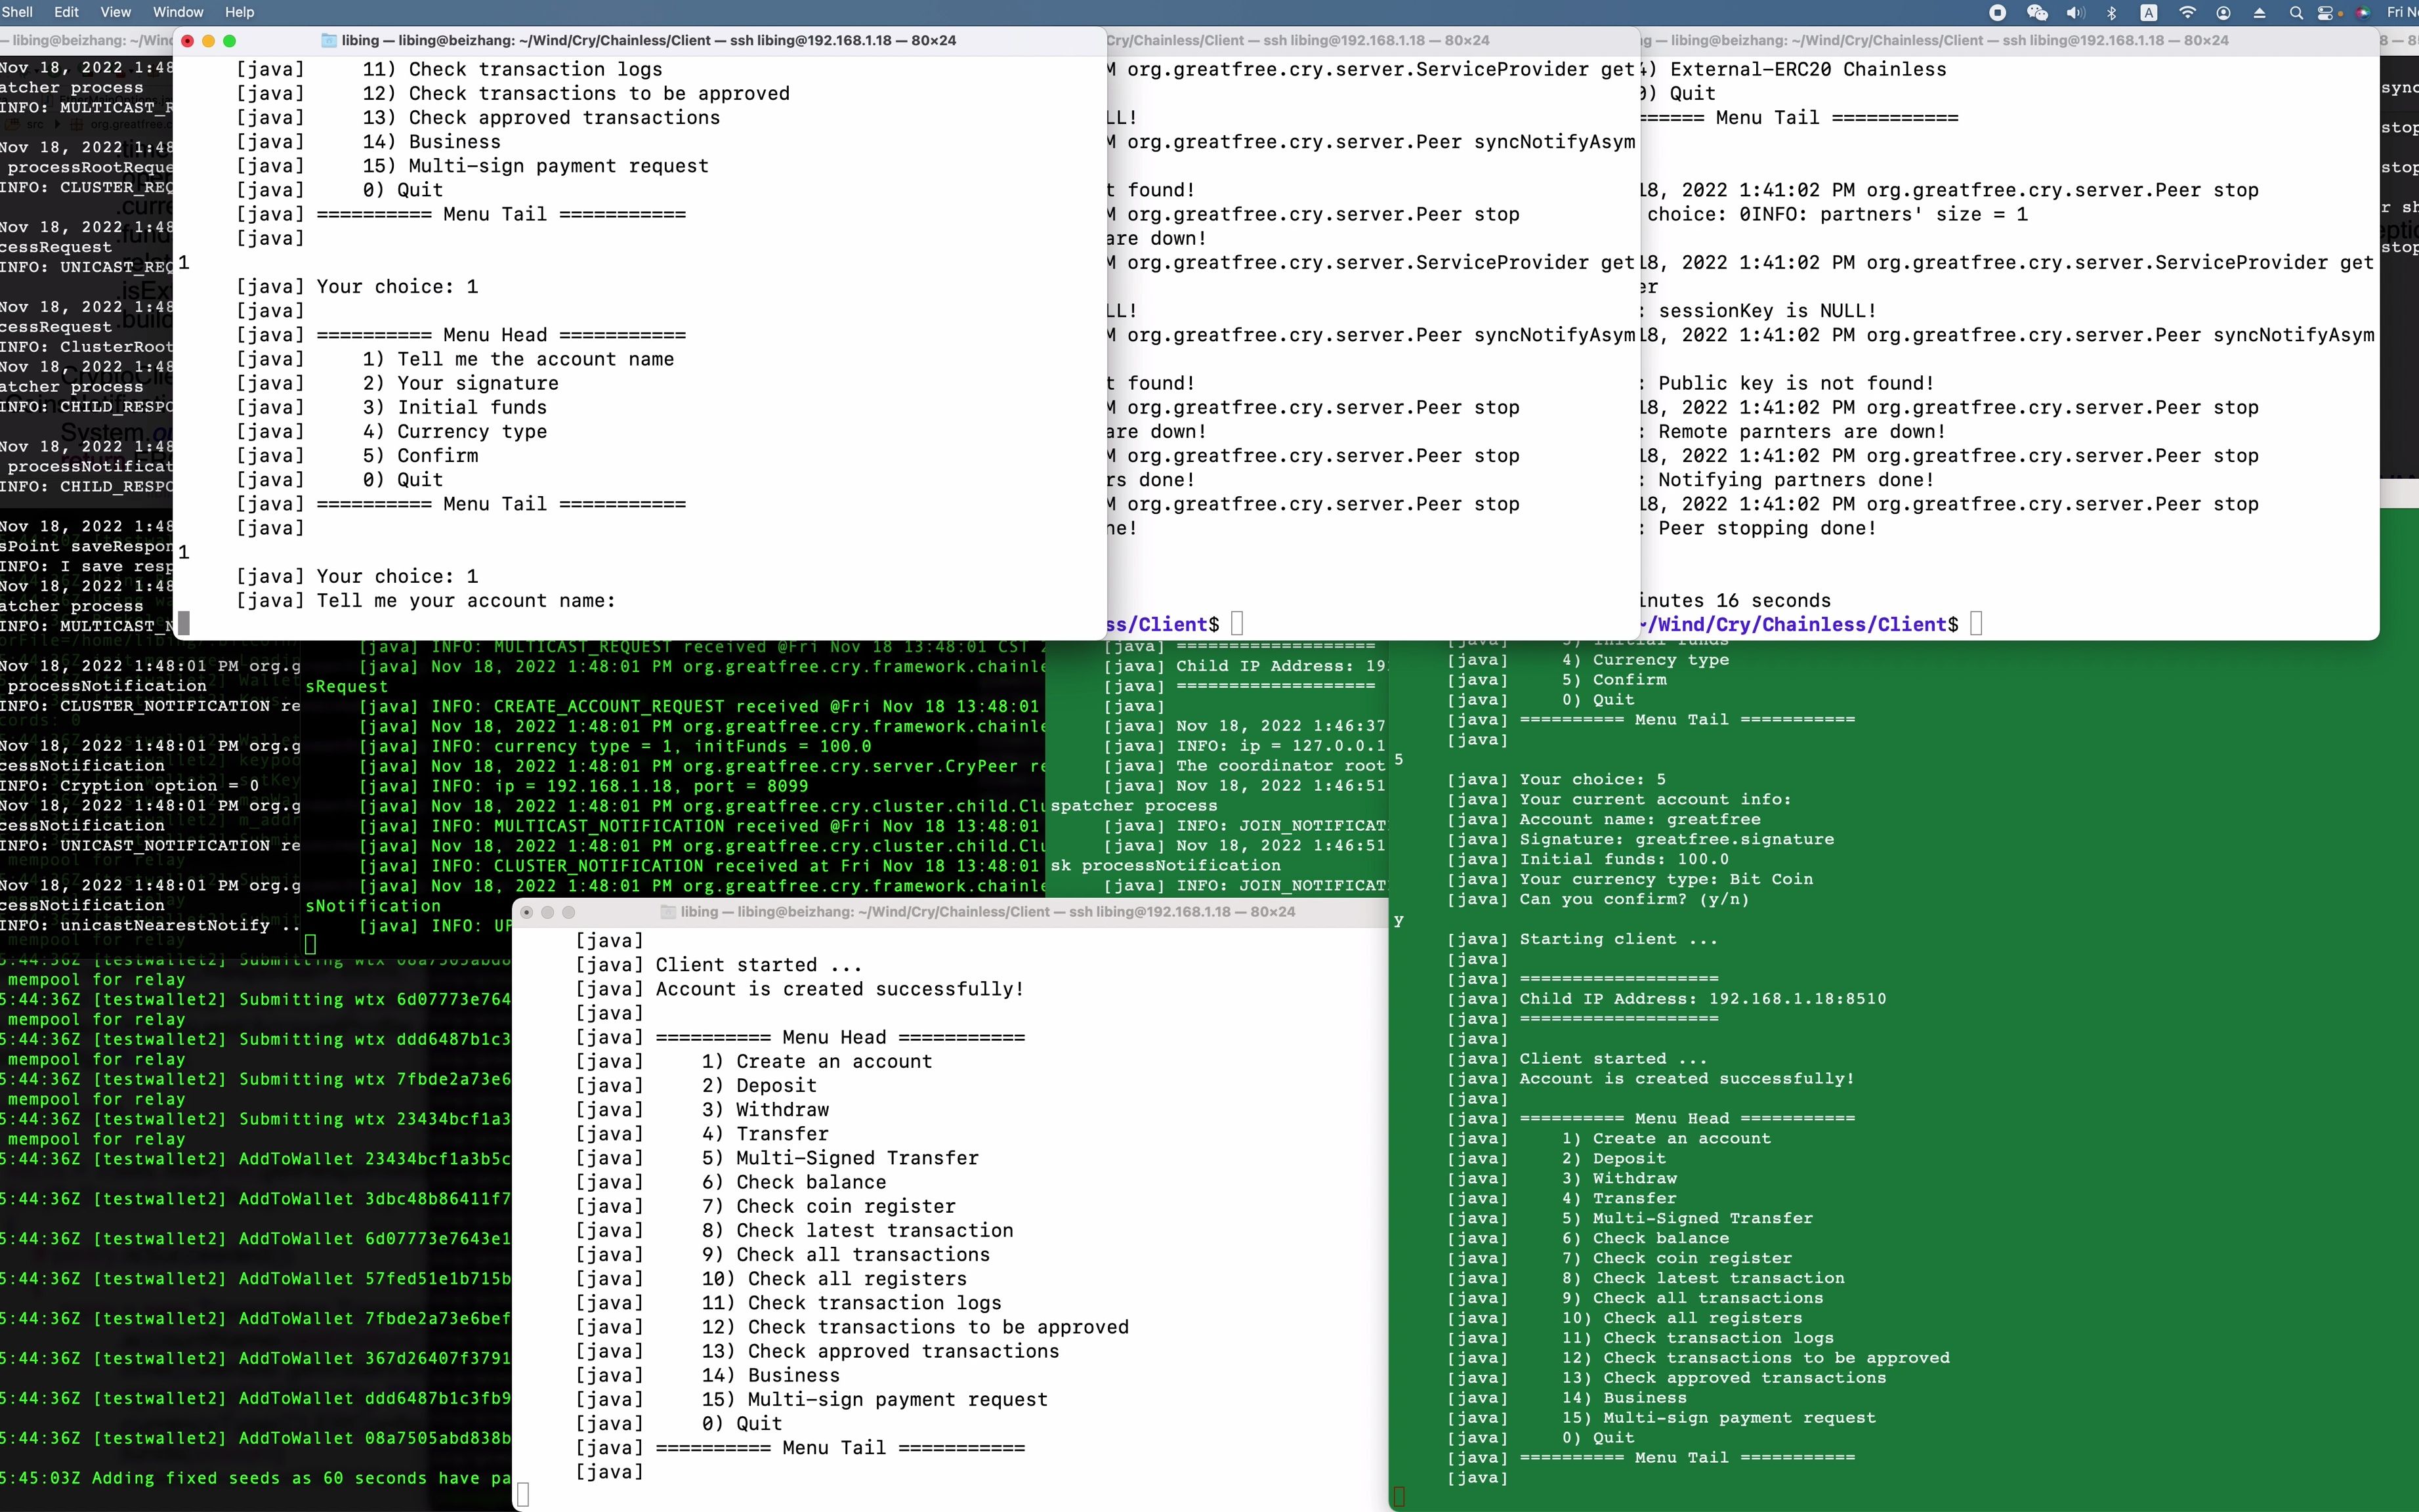Click 'Remote parnters are down!' in the third terminal
This screenshot has width=2419, height=1512.
pyautogui.click(x=1802, y=432)
